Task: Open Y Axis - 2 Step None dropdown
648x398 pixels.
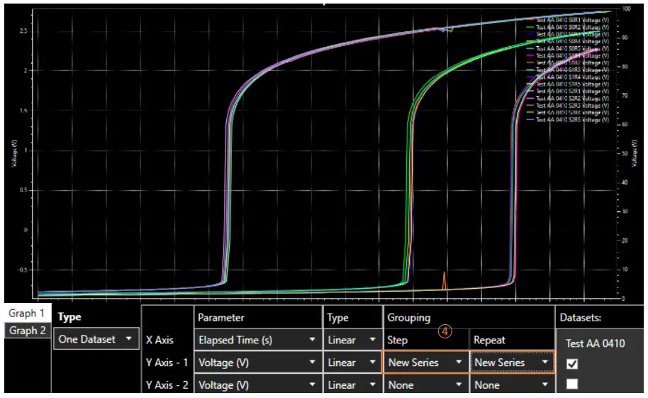Action: pos(425,385)
